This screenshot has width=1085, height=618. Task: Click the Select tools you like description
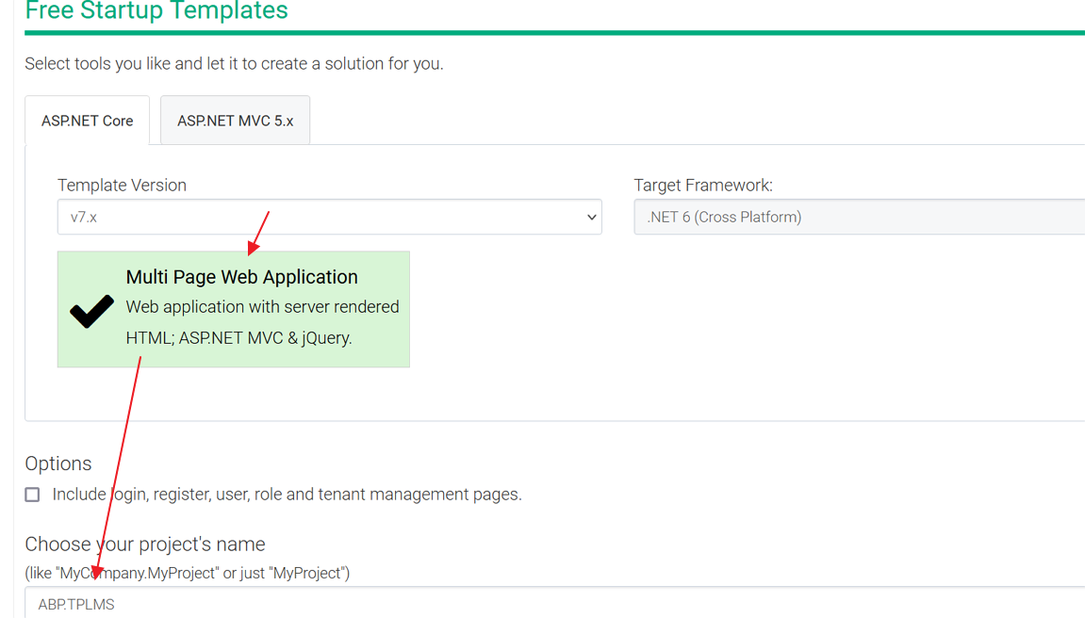pyautogui.click(x=234, y=64)
